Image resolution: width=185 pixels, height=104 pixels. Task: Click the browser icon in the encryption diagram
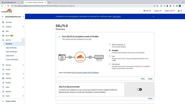62,57
